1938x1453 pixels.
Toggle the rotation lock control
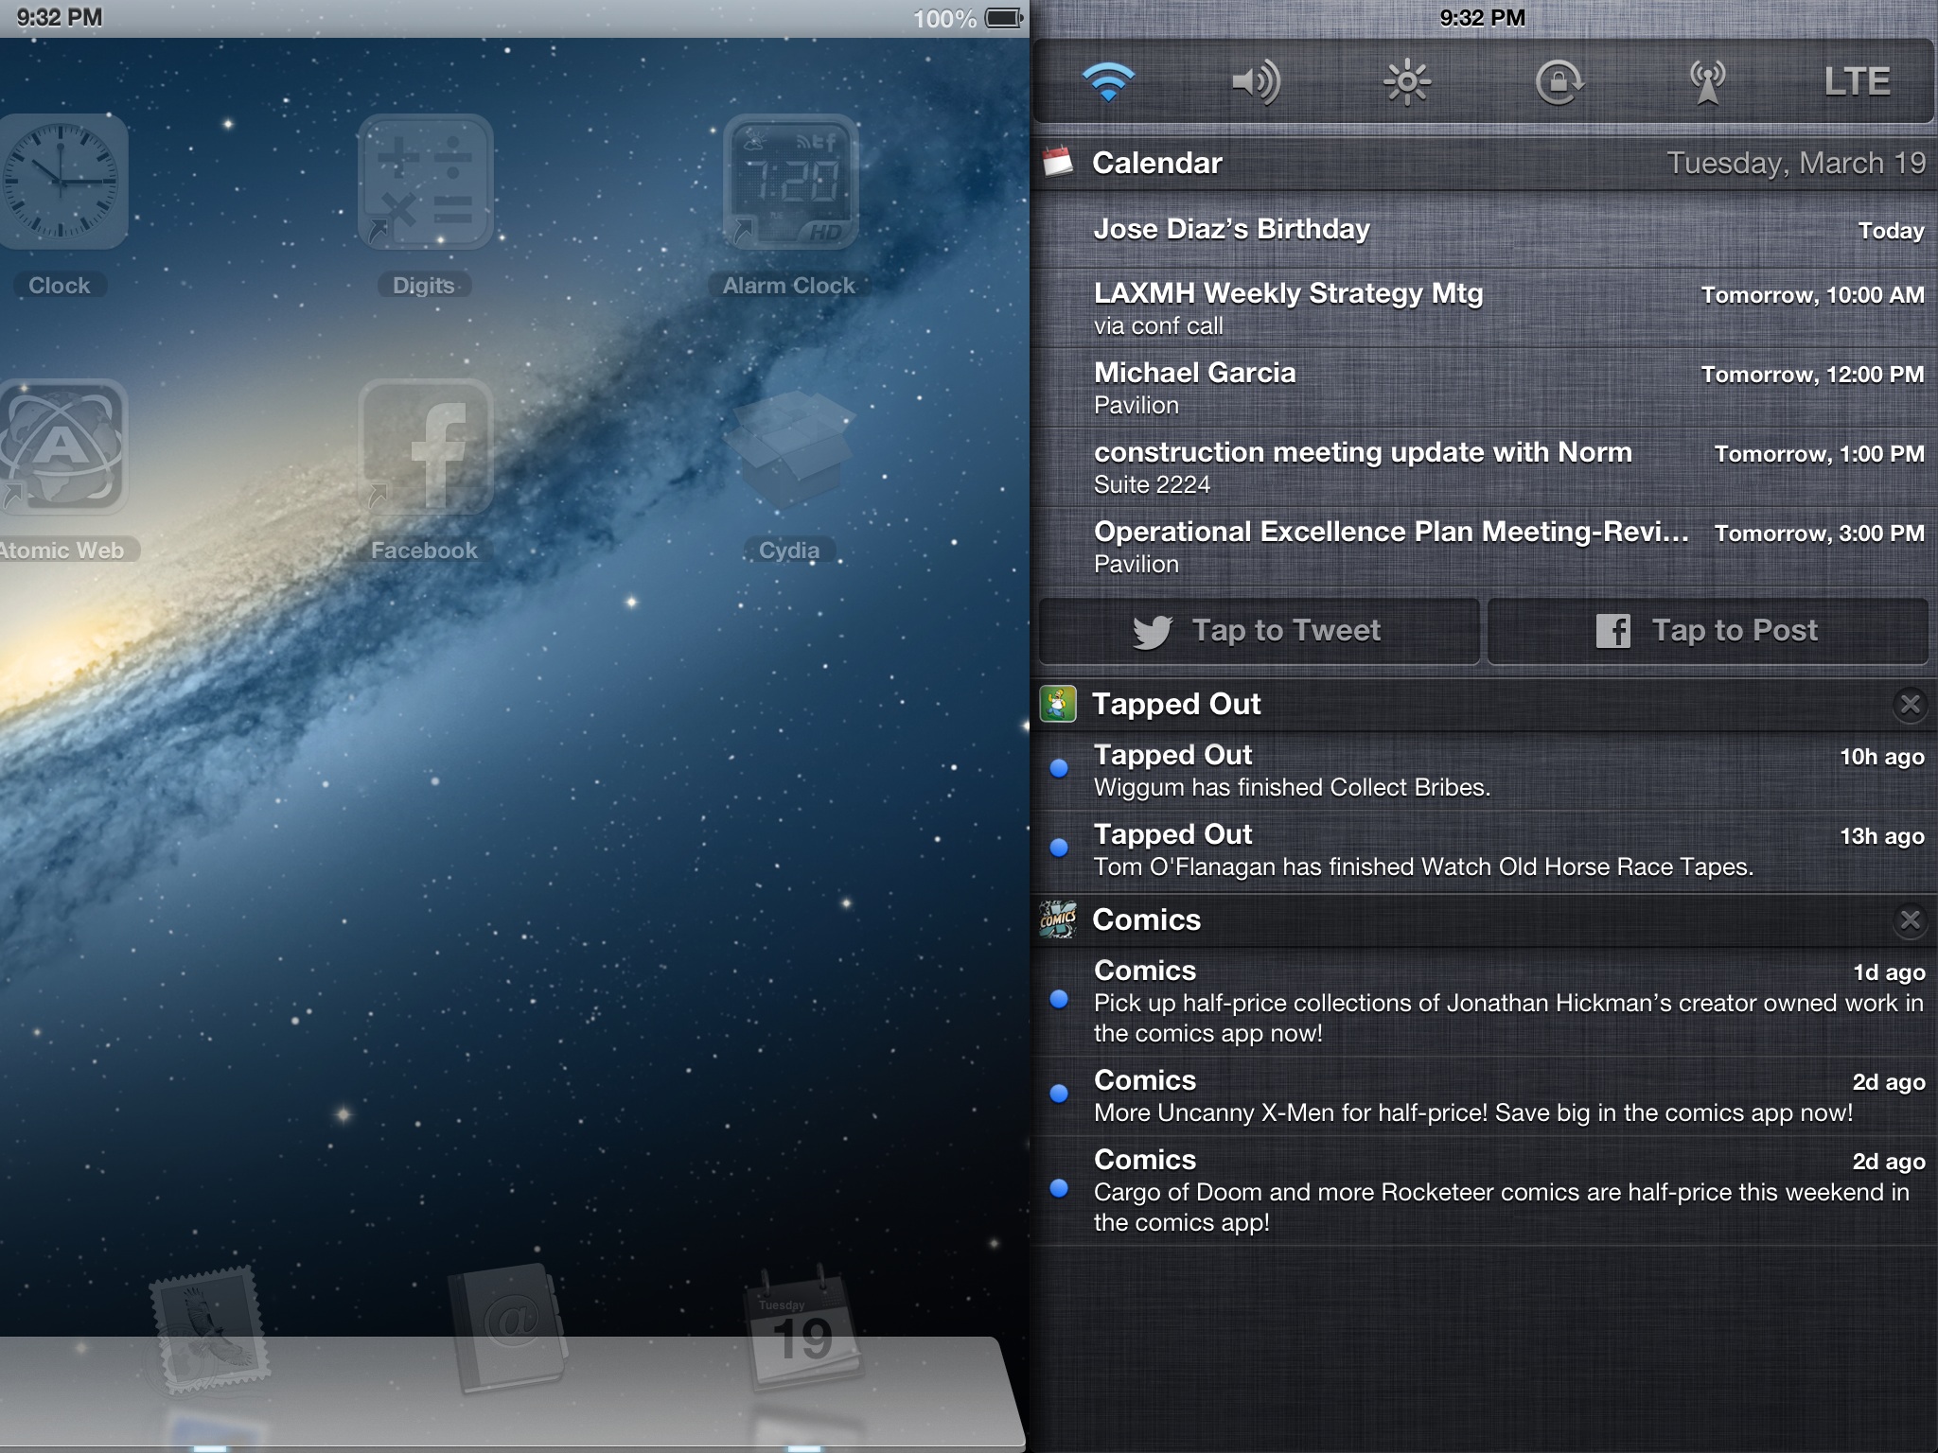[x=1558, y=81]
